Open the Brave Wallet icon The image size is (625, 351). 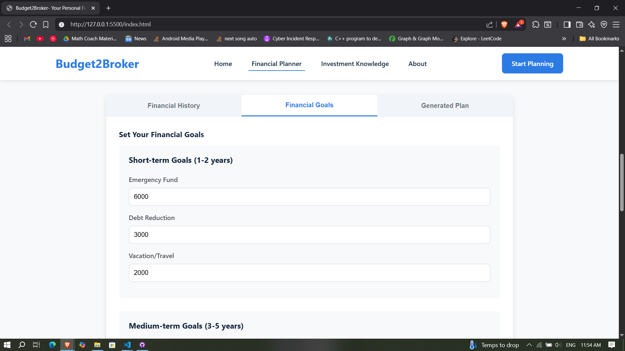point(579,24)
